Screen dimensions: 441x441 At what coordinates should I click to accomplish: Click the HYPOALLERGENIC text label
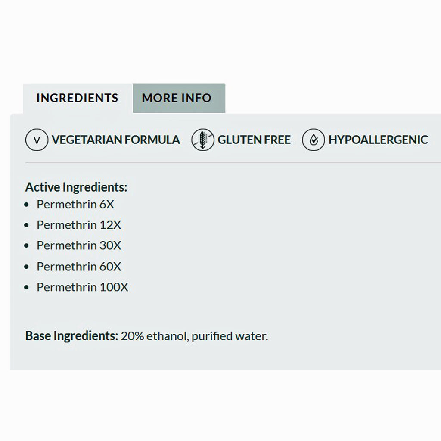378,140
